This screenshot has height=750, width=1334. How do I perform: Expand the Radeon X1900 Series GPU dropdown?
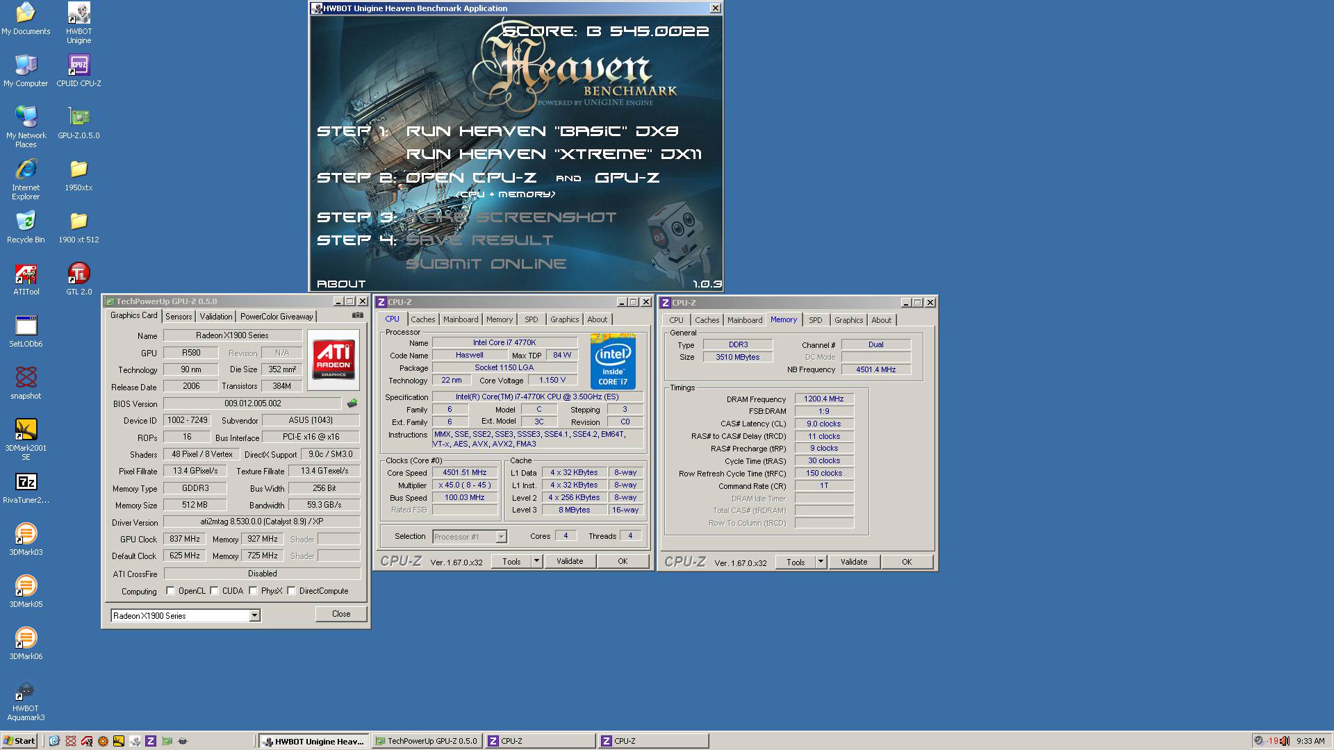click(254, 615)
